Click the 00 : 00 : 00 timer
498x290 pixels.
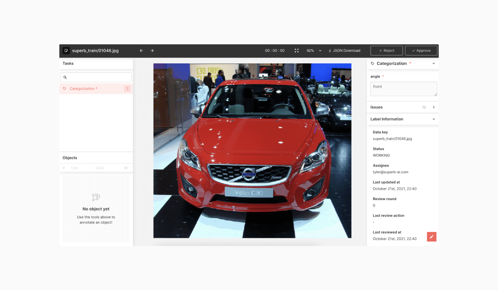[275, 51]
